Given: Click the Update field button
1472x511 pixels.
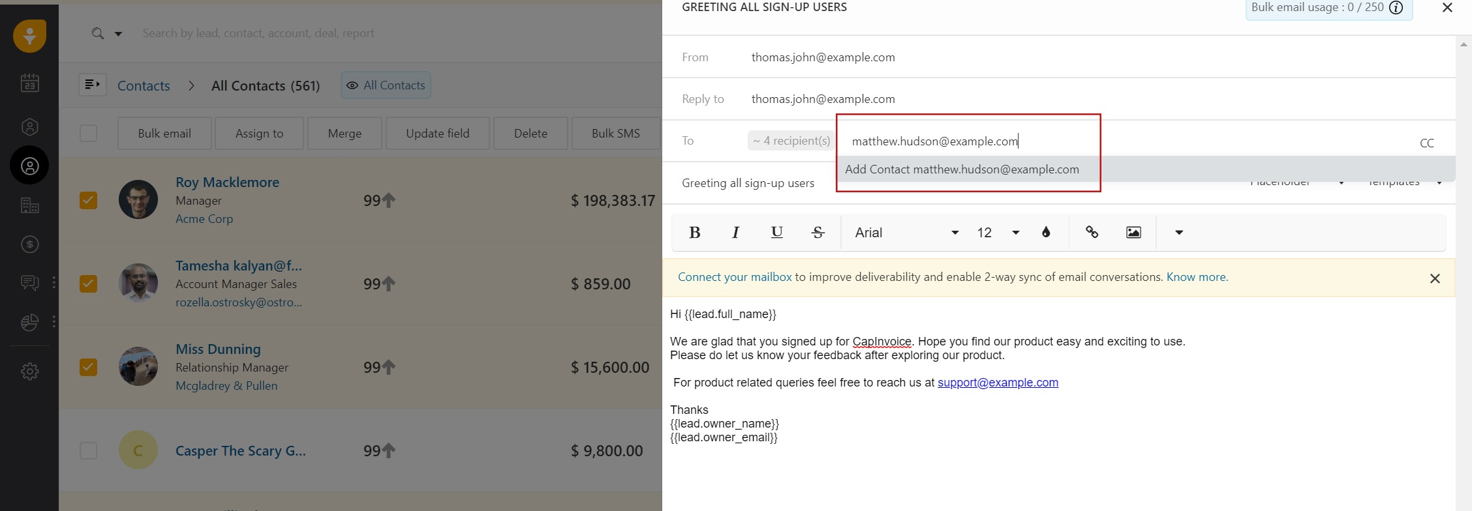Looking at the screenshot, I should pos(438,133).
